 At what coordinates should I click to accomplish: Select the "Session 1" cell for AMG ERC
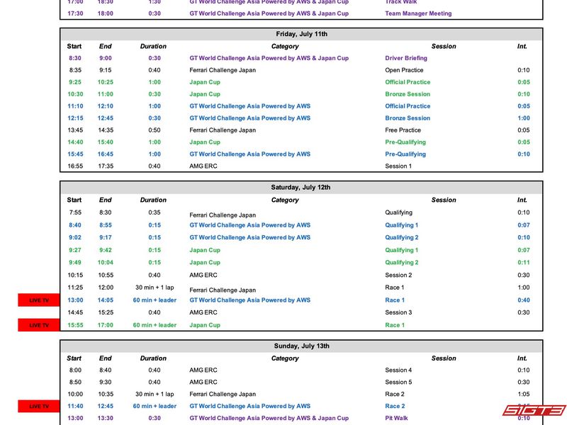click(398, 166)
